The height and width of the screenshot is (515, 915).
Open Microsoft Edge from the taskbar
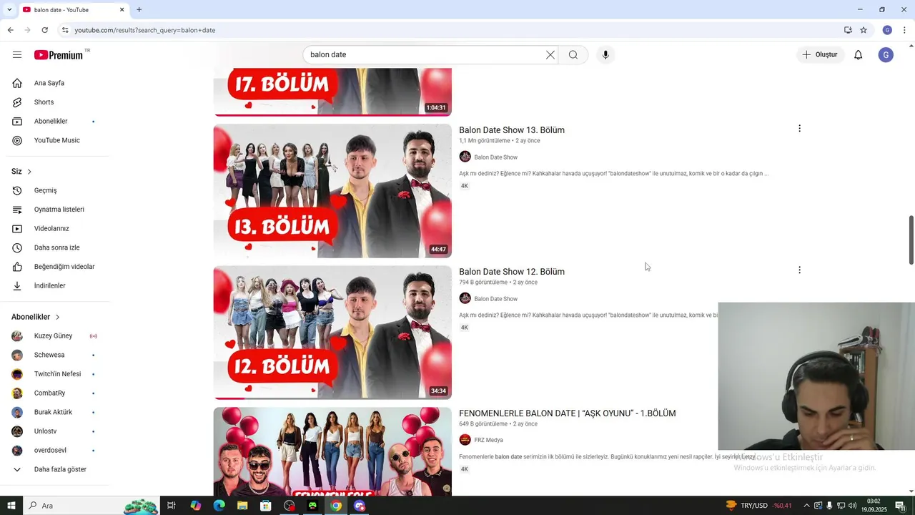[219, 506]
